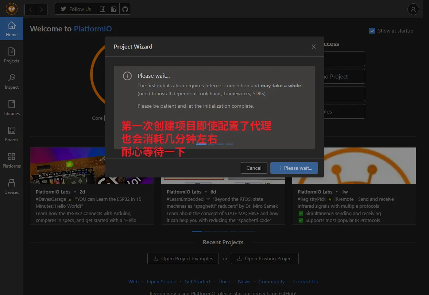Open the Web footer link
The height and width of the screenshot is (295, 429).
pos(134,281)
